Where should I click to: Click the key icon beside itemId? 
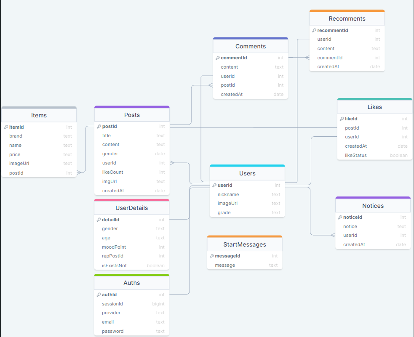click(x=6, y=127)
